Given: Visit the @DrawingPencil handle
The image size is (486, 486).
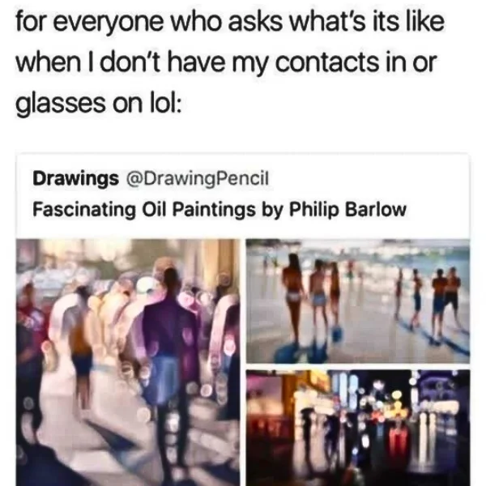Looking at the screenshot, I should point(197,178).
